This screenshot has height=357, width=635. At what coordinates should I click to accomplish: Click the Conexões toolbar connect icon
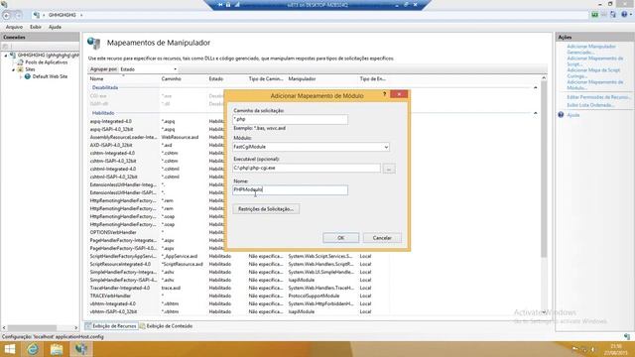[5, 47]
